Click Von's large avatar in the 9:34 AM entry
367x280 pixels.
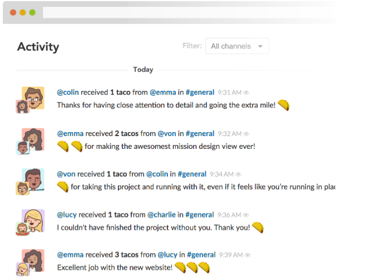tap(33, 179)
